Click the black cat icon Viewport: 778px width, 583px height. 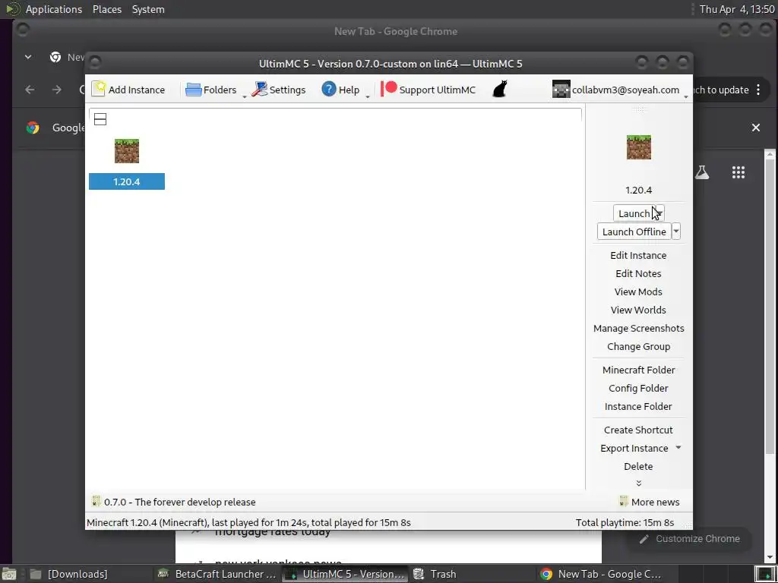(x=500, y=90)
